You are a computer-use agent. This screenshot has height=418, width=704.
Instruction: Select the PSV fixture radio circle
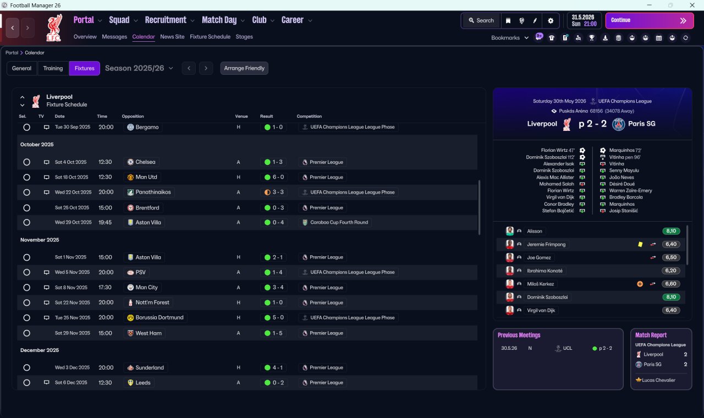[x=26, y=272]
